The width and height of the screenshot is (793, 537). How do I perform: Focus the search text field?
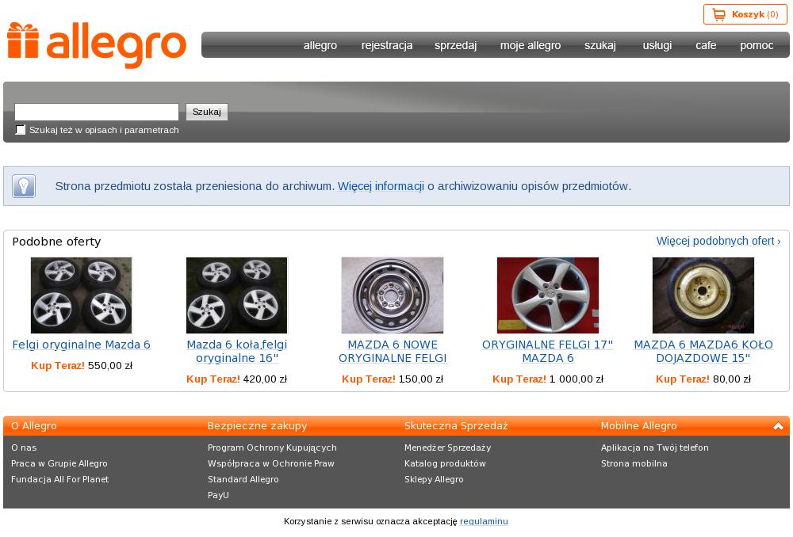point(97,112)
